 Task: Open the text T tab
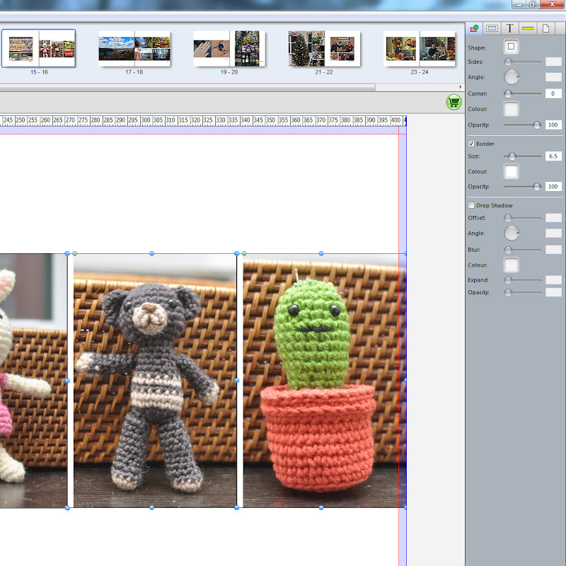(x=509, y=28)
